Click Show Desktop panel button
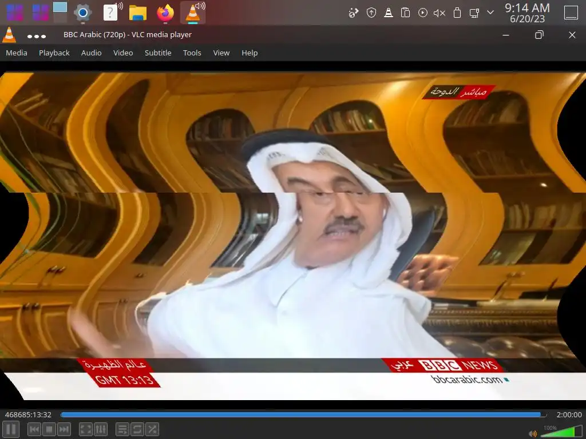The height and width of the screenshot is (439, 586). (x=571, y=13)
